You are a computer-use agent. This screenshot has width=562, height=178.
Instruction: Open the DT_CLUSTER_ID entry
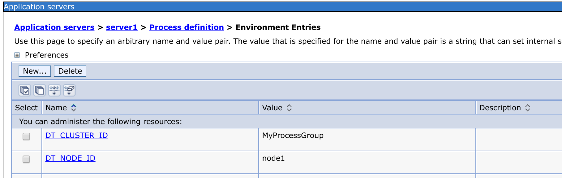point(76,136)
